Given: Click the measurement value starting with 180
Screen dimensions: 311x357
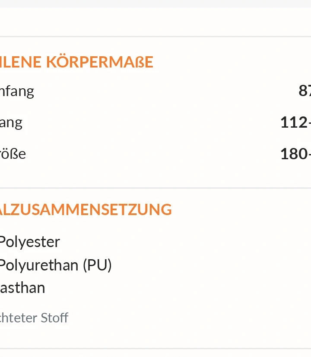Looking at the screenshot, I should [x=296, y=154].
